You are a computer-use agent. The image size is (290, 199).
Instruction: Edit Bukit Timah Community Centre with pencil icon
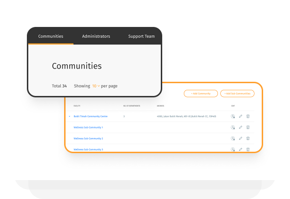tap(240, 116)
